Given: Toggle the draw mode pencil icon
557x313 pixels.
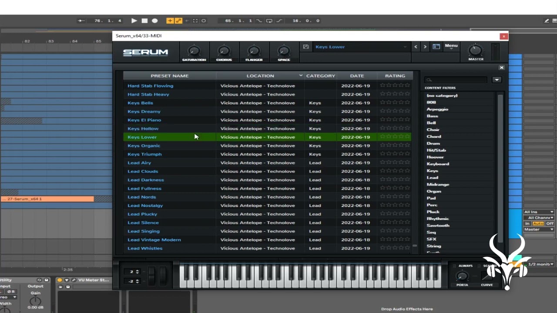Looking at the screenshot, I should click(x=547, y=20).
